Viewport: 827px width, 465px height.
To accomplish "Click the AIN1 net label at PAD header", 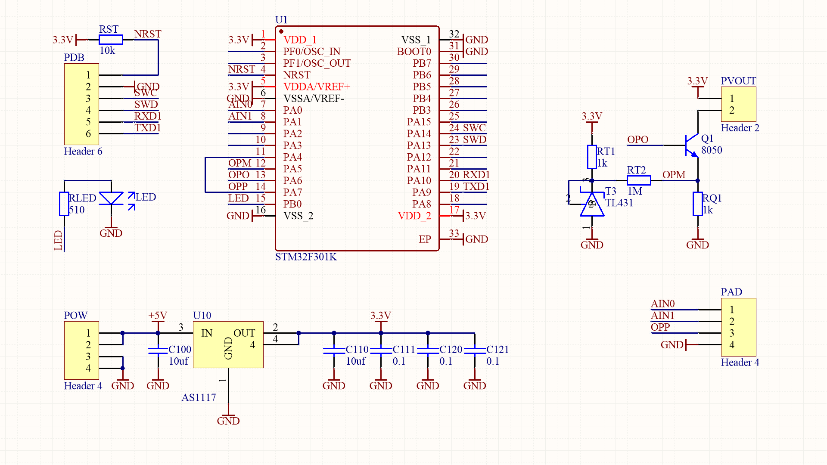I will (x=662, y=316).
